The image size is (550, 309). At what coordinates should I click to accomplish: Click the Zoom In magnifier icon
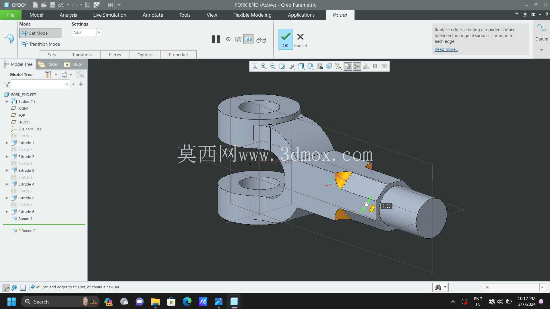point(264,67)
